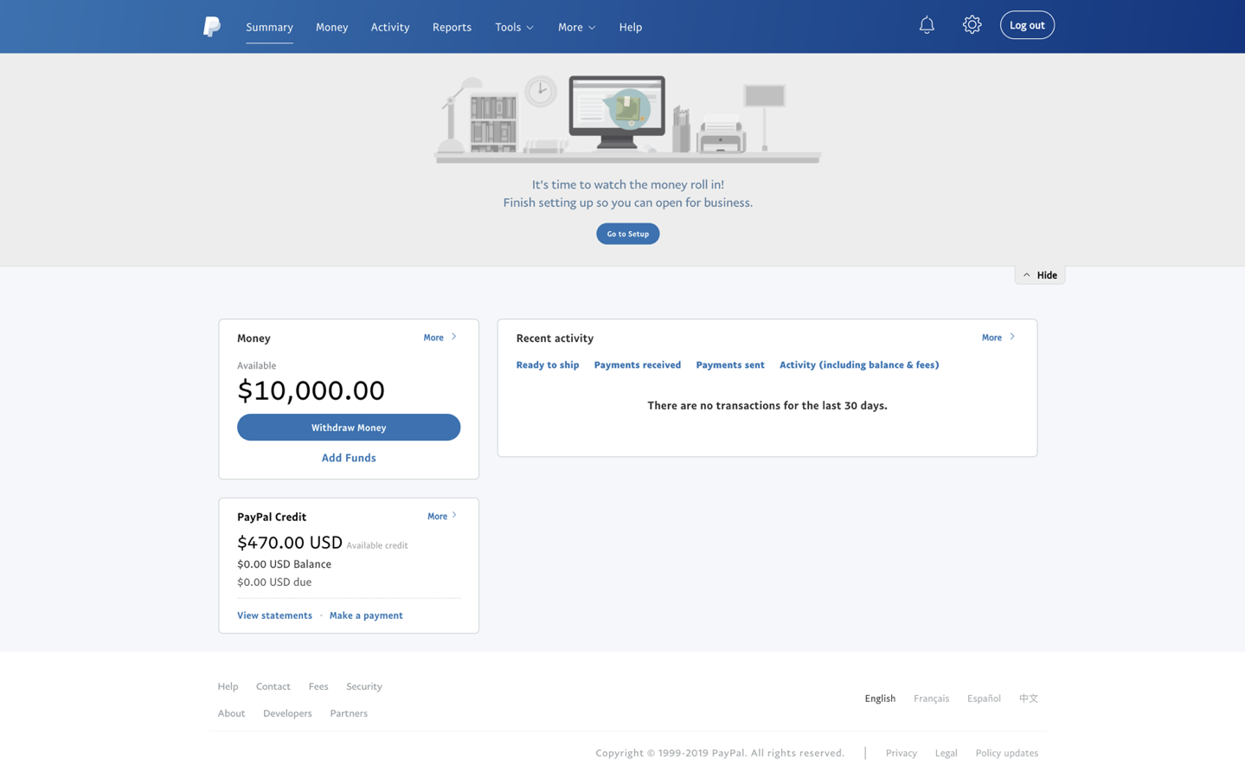Viewport: 1245px width, 779px height.
Task: Select Activity (including balance & fees)
Action: 859,365
